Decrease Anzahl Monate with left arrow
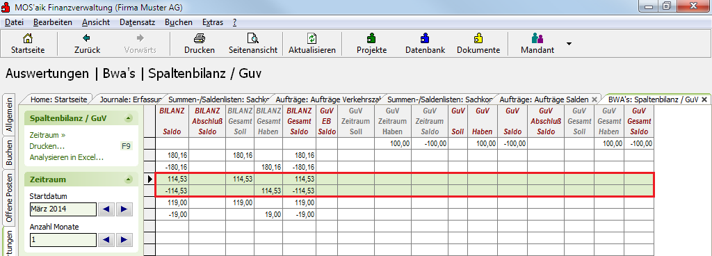The image size is (712, 256). (x=106, y=240)
